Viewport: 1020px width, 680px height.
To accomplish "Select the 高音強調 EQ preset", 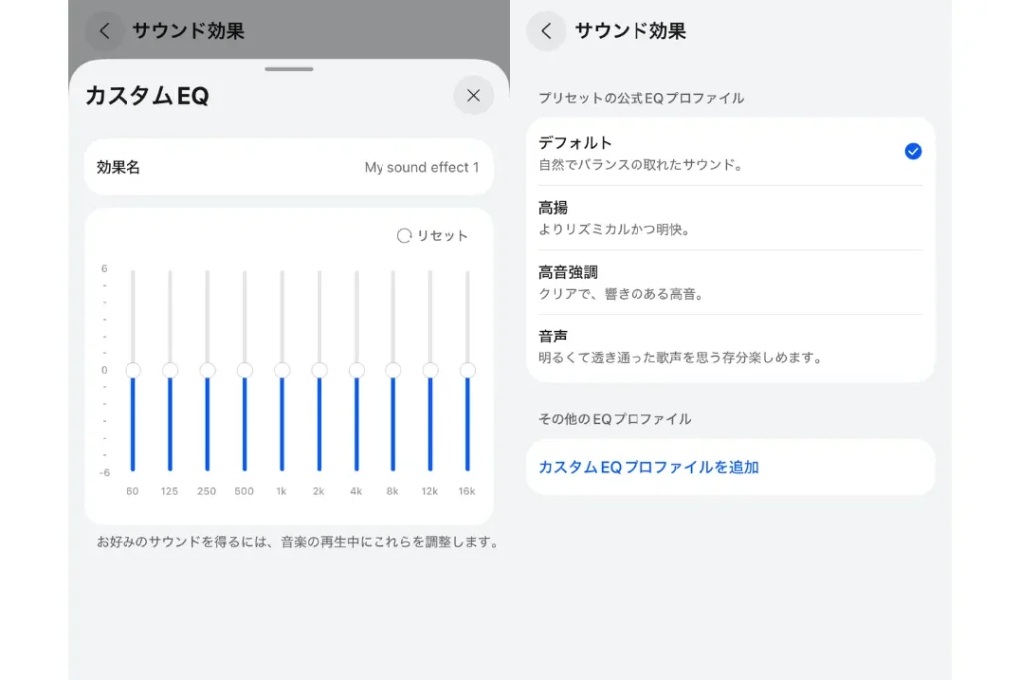I will click(697, 282).
